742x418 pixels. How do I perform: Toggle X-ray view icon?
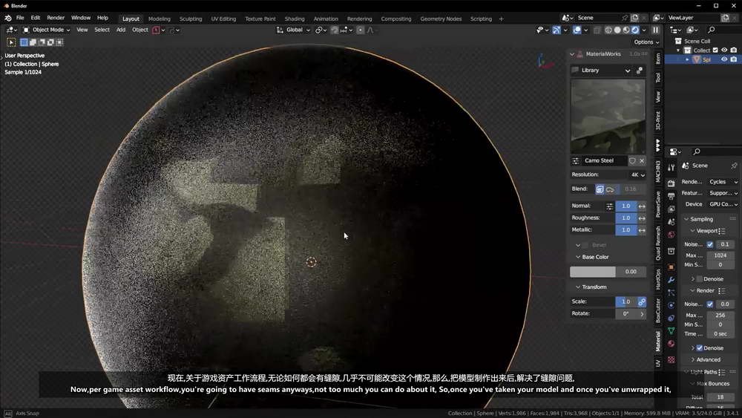click(x=597, y=30)
